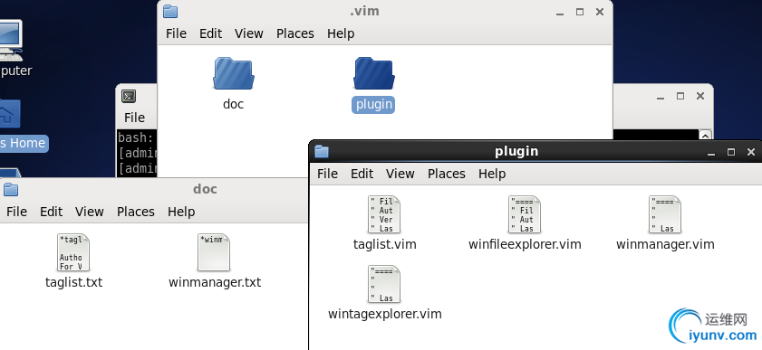
Task: Click the taglist.txt file name label
Action: click(x=74, y=282)
